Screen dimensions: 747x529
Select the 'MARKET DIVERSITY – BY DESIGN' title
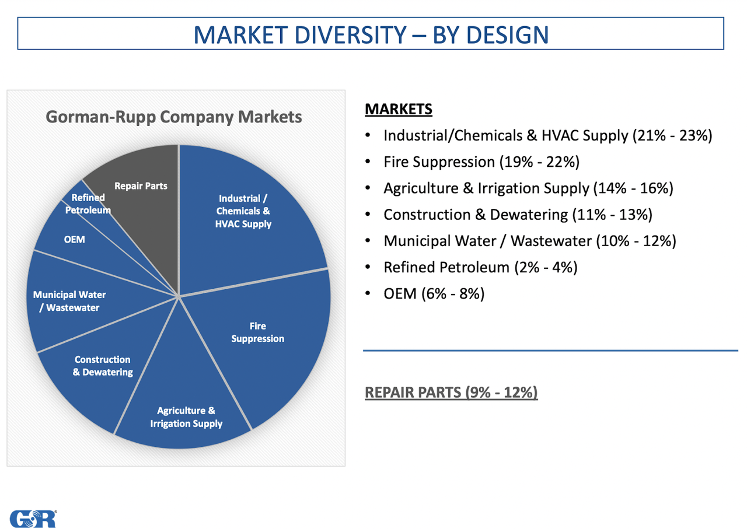(371, 34)
